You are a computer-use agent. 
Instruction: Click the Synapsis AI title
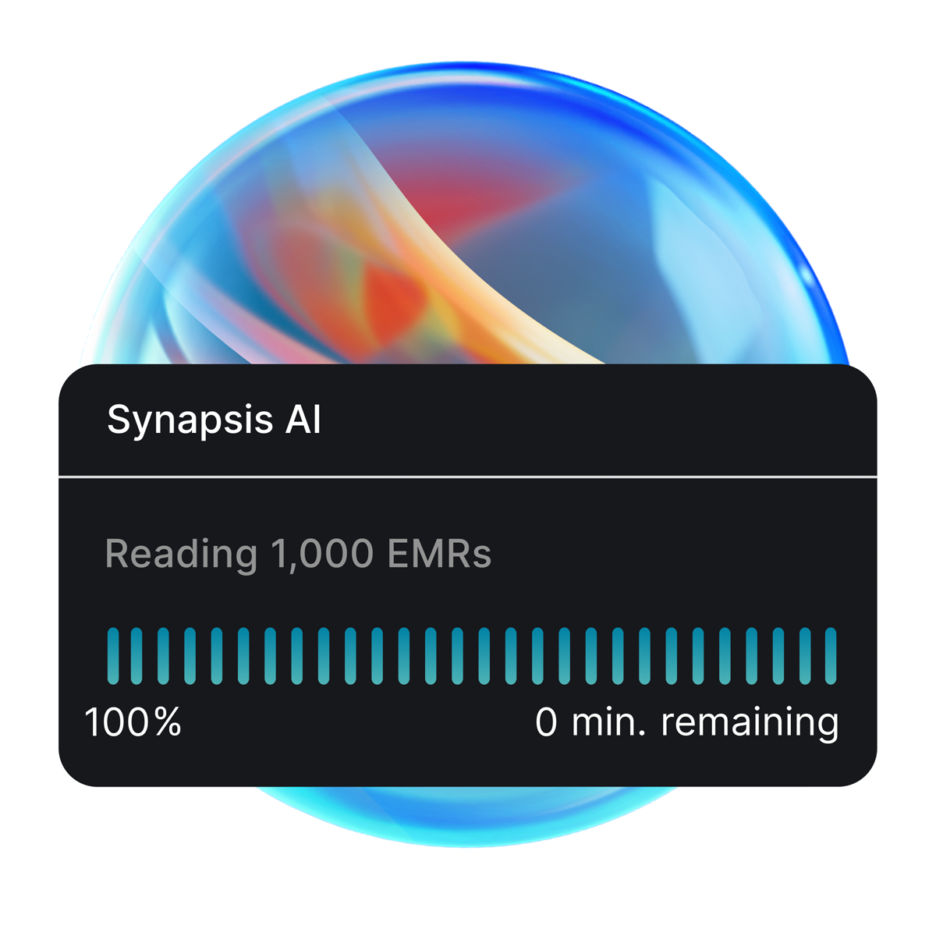point(214,420)
